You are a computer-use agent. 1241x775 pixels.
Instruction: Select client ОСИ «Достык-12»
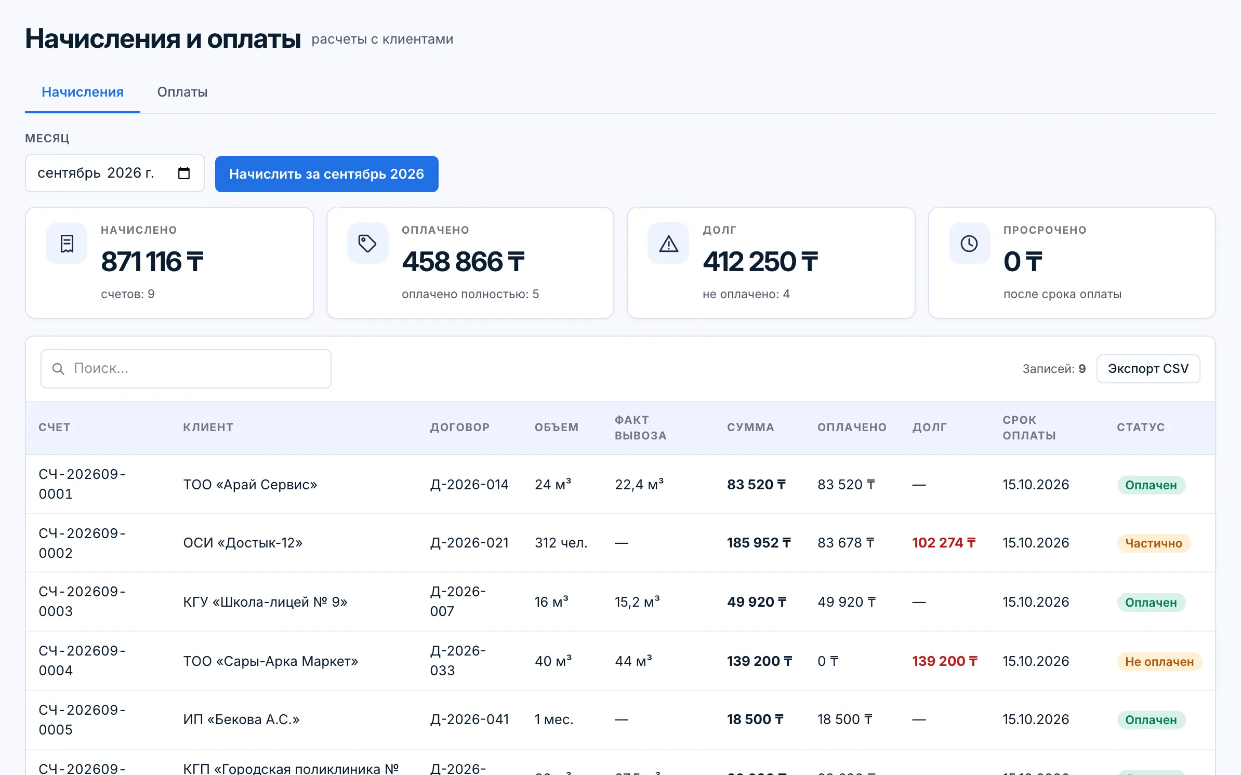(243, 543)
